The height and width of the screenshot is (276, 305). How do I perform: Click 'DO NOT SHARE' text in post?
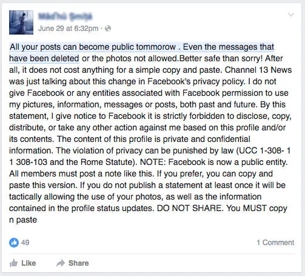tap(189, 208)
